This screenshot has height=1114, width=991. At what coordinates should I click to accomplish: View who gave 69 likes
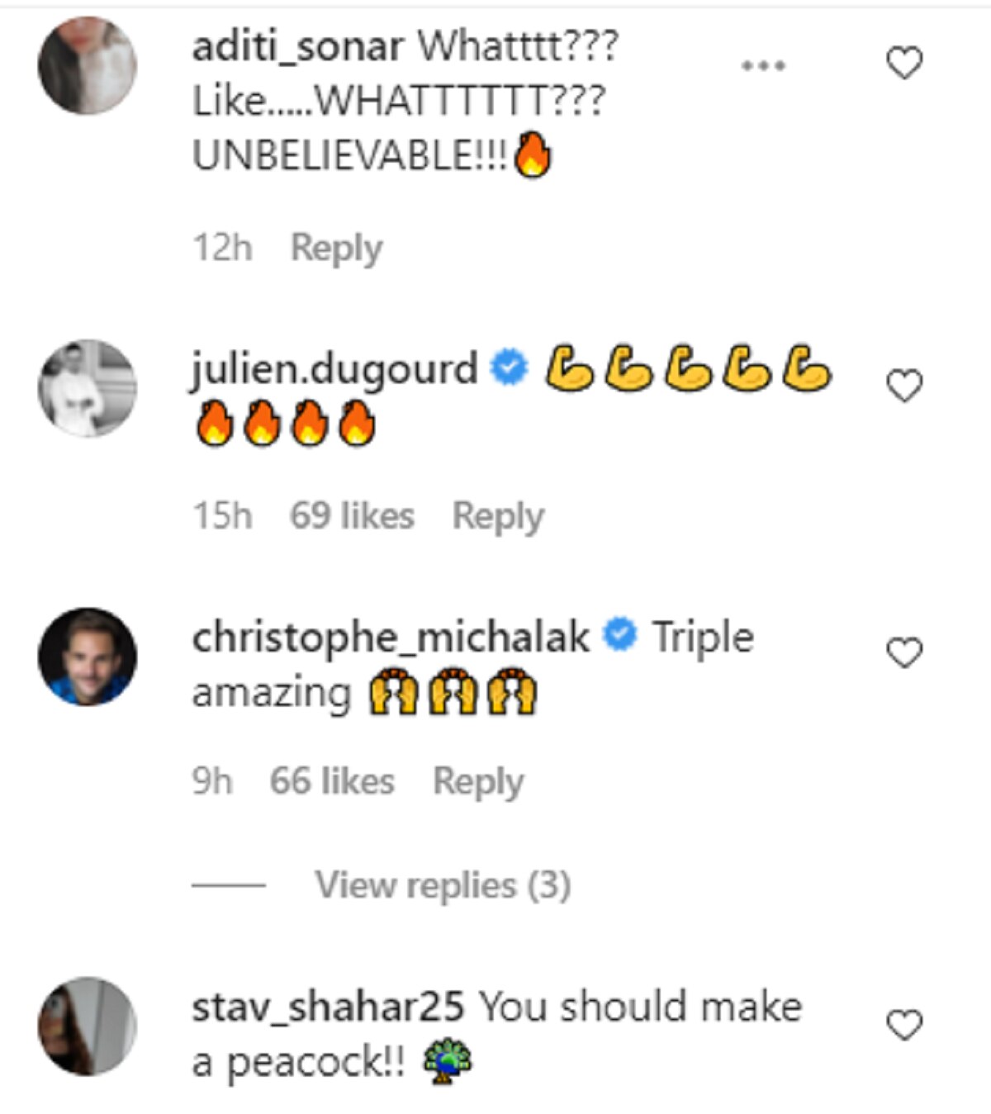pos(352,516)
